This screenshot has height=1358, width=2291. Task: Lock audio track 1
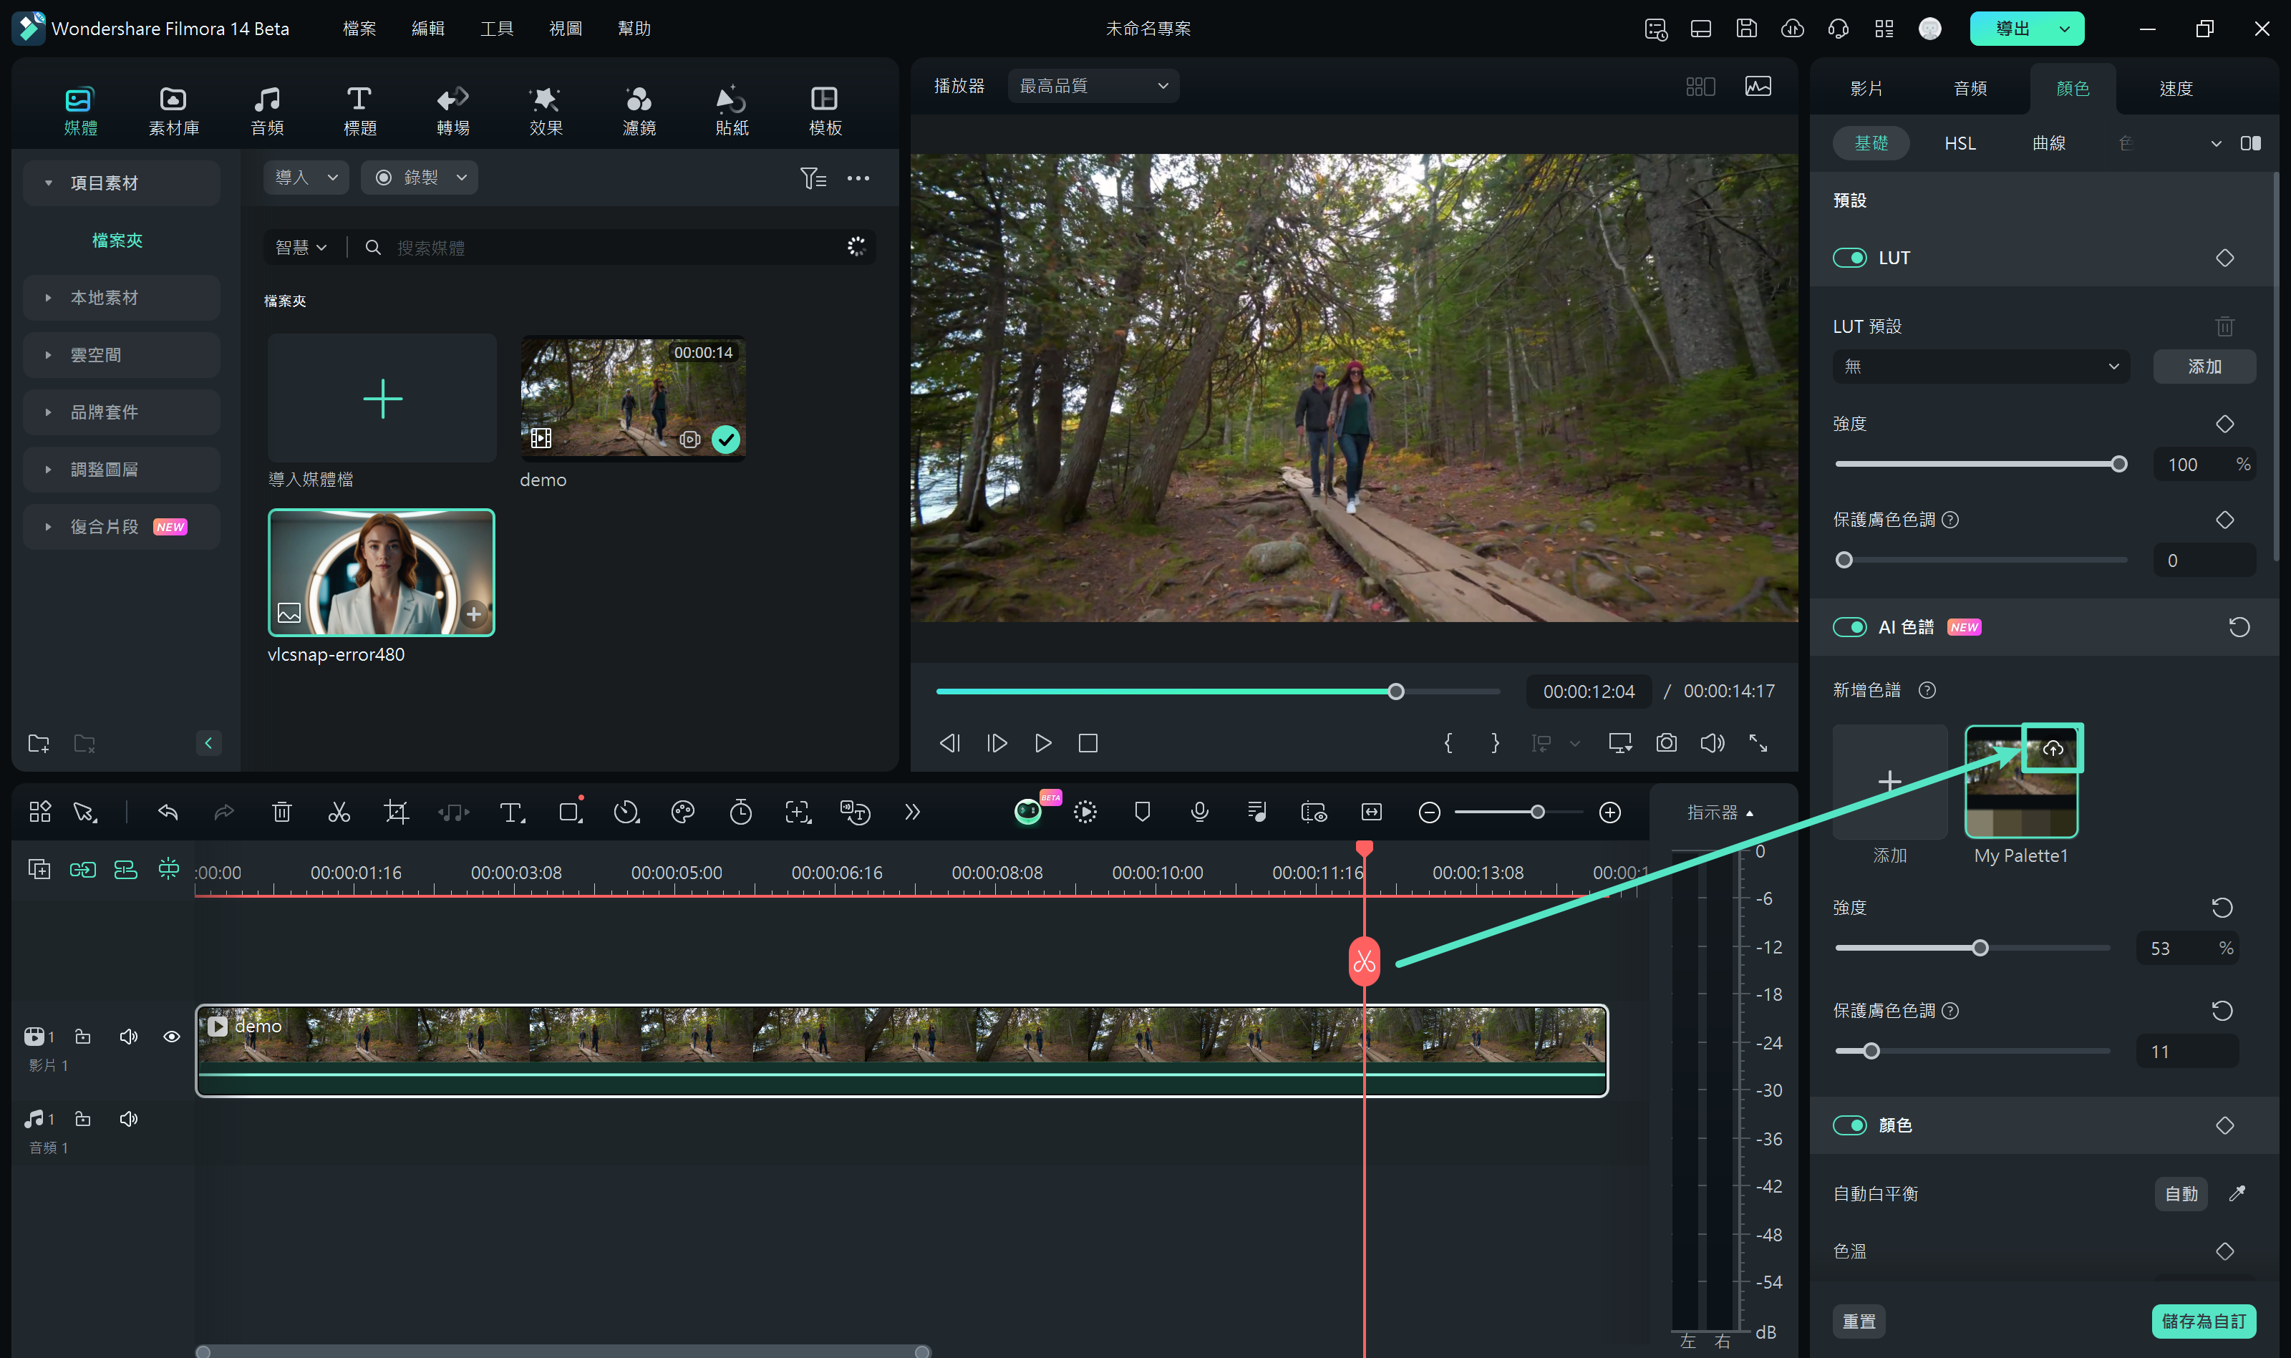pyautogui.click(x=82, y=1118)
